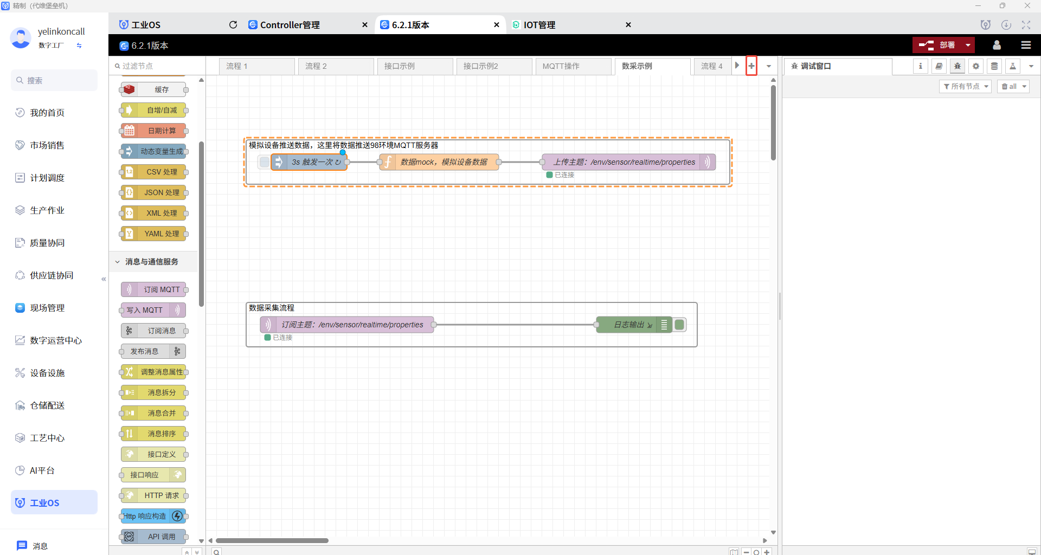
Task: Click the add new flow plus button
Action: tap(751, 66)
